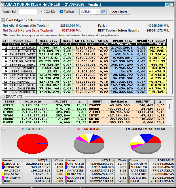Collapse the ZIRAAT YAT. detail section

(x=3, y=97)
